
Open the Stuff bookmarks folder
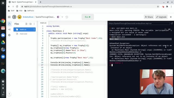11,11
